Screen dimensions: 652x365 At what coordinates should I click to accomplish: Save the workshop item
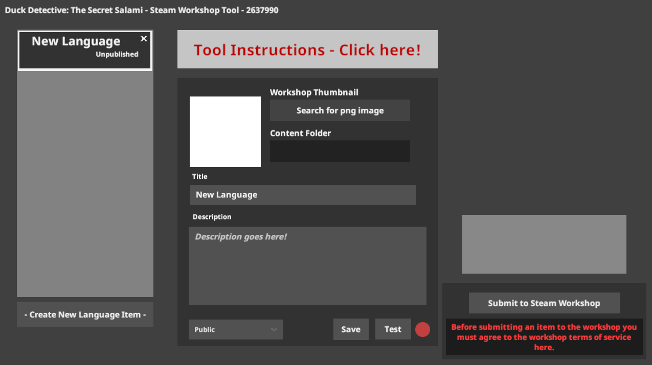[351, 329]
